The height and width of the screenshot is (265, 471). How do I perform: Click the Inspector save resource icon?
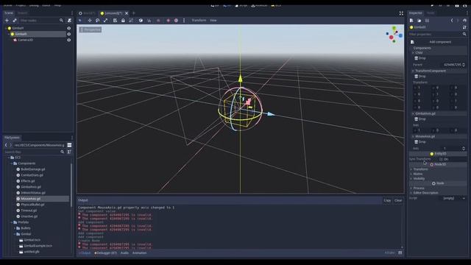427,21
